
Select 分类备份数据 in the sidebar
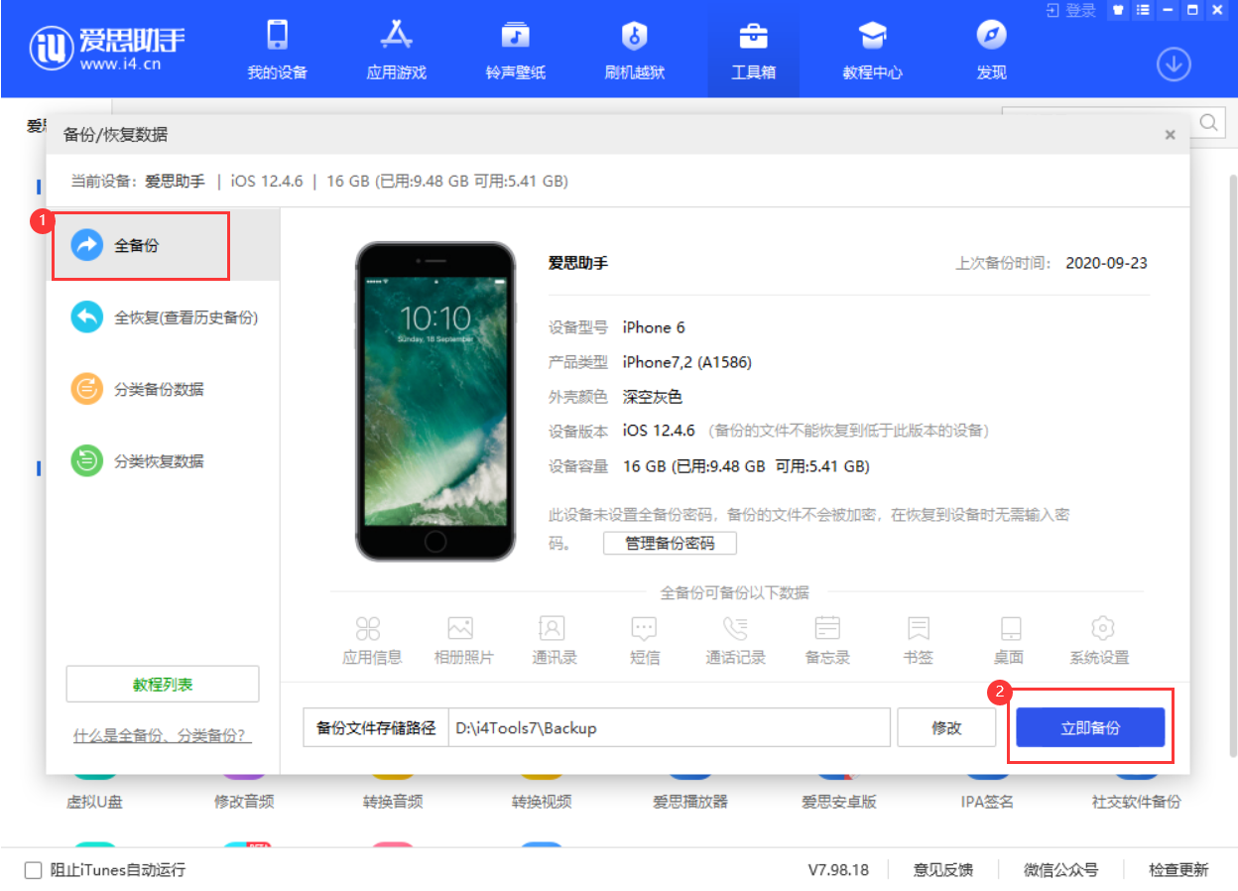tap(159, 389)
